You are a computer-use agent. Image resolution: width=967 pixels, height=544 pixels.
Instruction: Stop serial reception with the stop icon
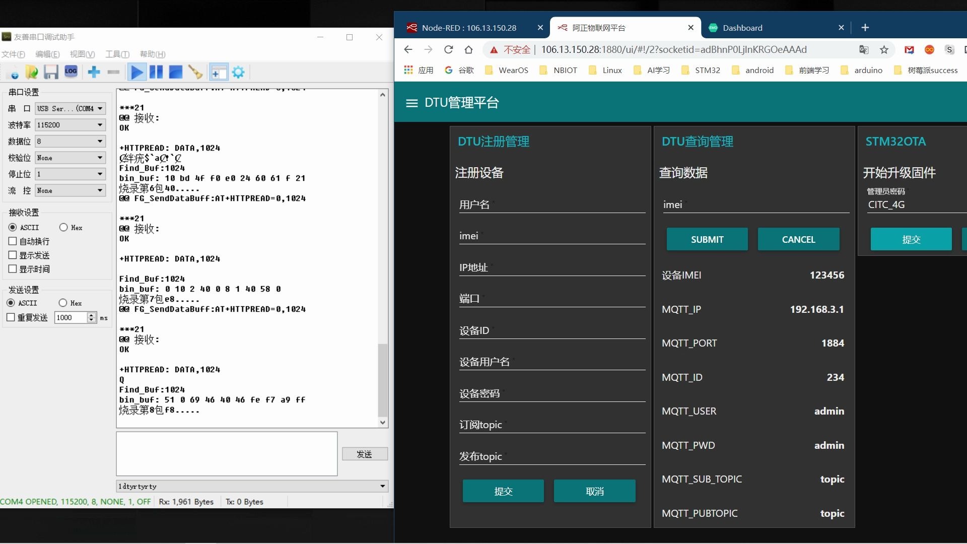click(x=175, y=72)
